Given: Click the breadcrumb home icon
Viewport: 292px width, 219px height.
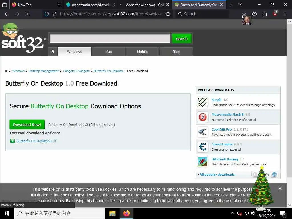Looking at the screenshot, I should click(x=6, y=71).
